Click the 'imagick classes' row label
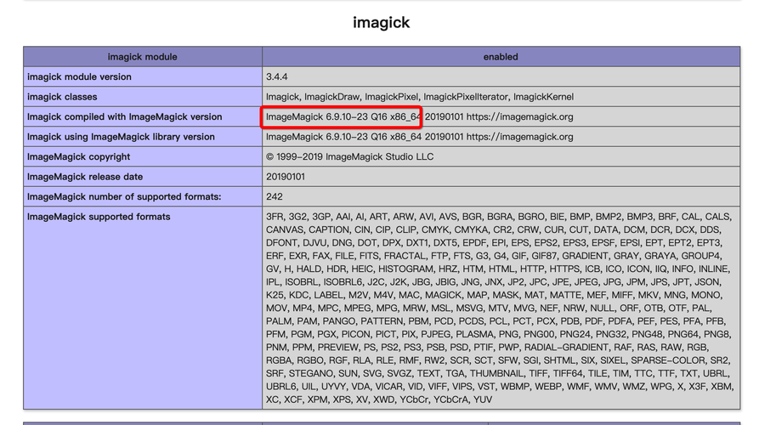Image resolution: width=759 pixels, height=425 pixels. (x=62, y=97)
